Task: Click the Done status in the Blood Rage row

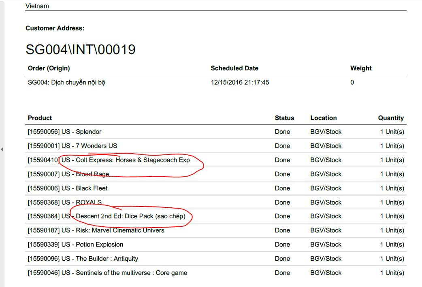Action: [282, 174]
